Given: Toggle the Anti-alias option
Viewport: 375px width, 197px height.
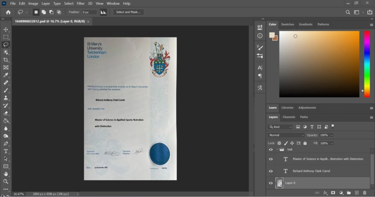Looking at the screenshot, I should (103, 12).
